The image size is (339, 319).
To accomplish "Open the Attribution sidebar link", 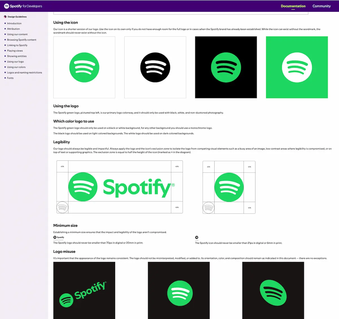I will coord(13,29).
